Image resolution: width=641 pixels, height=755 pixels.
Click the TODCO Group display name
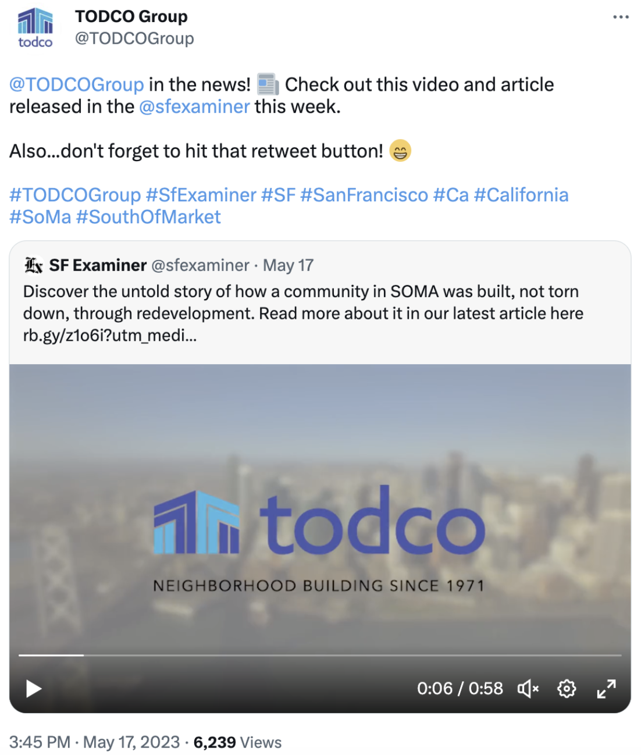point(131,16)
